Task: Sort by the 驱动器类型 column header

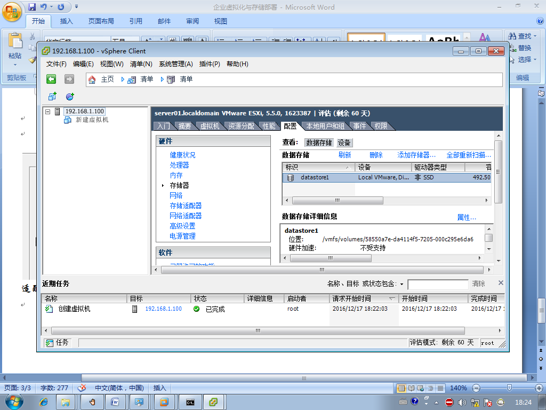Action: tap(438, 167)
